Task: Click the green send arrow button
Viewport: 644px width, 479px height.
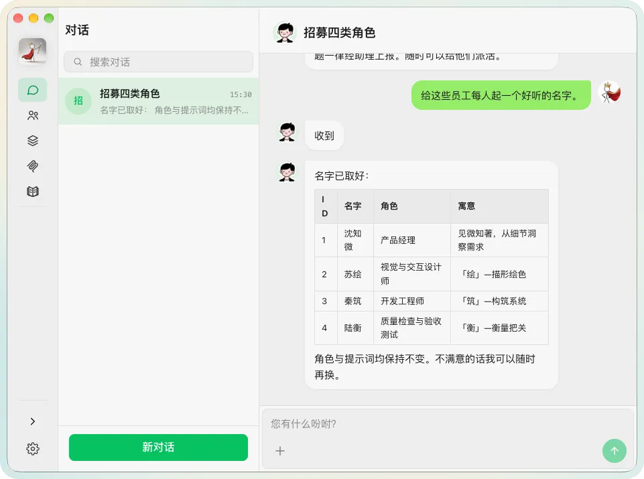Action: point(614,451)
